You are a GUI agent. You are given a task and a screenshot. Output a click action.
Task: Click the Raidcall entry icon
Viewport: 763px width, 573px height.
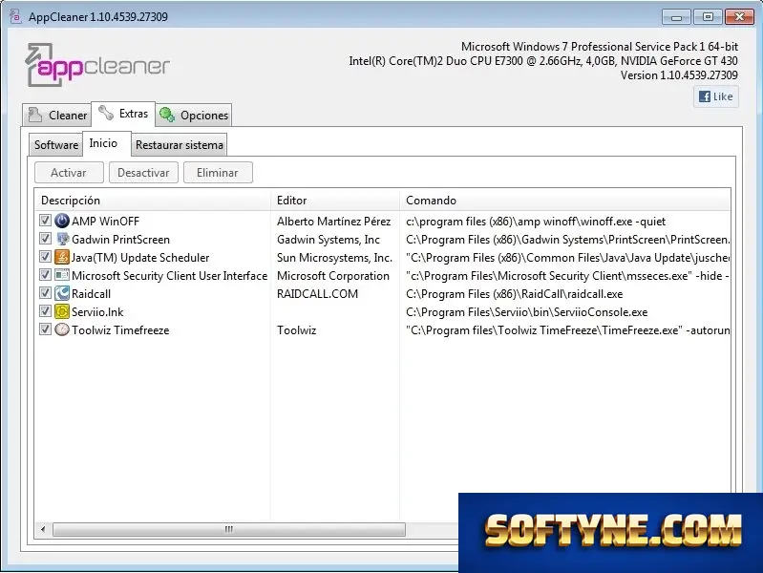click(62, 293)
